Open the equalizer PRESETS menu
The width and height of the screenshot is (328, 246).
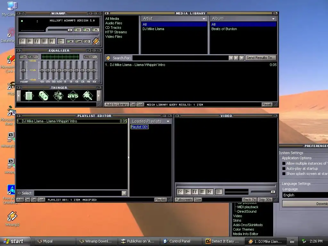90,57
